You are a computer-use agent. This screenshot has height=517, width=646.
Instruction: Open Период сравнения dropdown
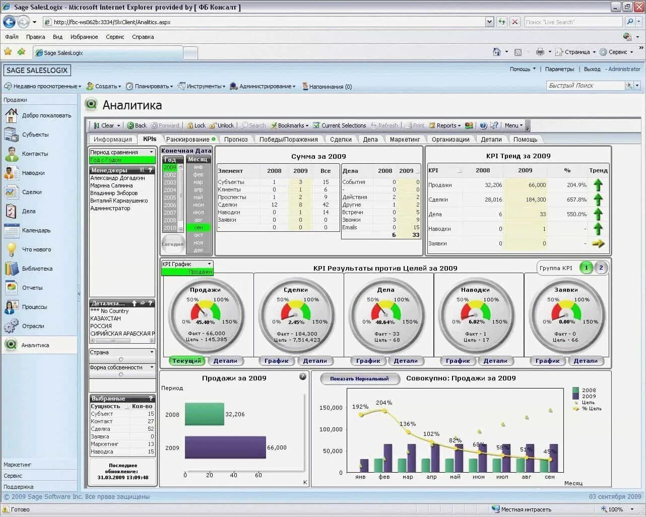tap(122, 152)
